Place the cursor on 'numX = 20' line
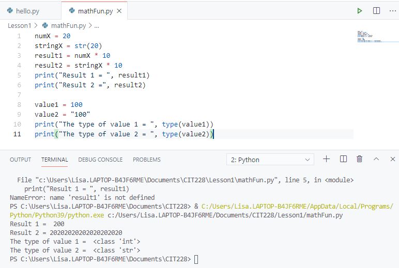The image size is (399, 268). [52, 36]
